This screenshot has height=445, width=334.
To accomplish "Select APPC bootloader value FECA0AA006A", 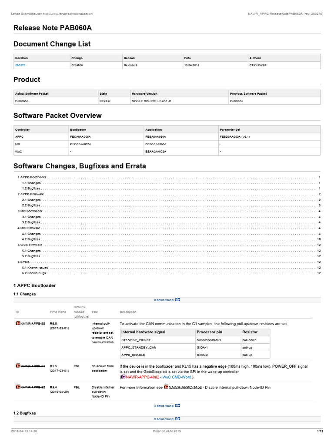I will 80,137.
